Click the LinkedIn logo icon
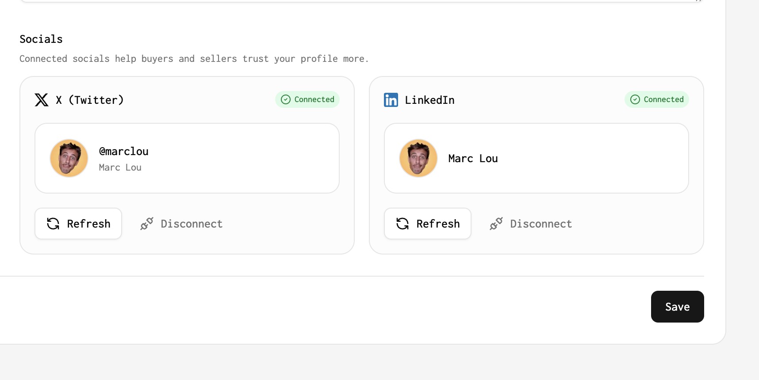 coord(391,100)
